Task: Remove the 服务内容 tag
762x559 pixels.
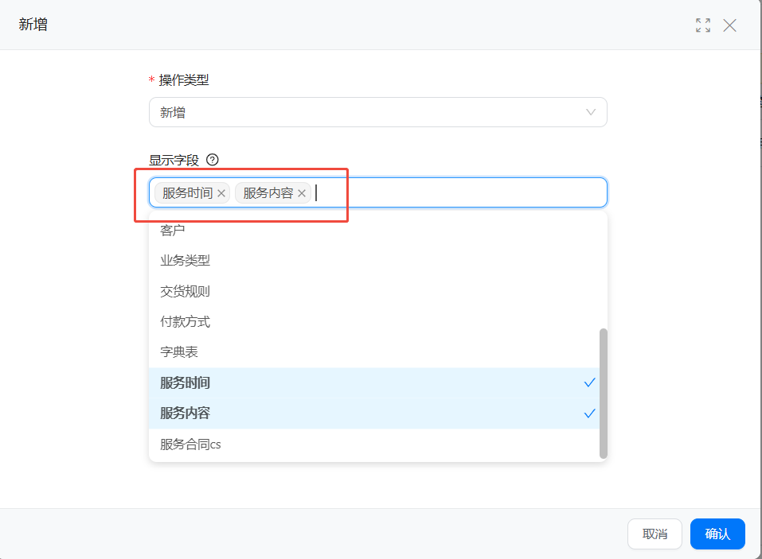Action: click(x=302, y=193)
